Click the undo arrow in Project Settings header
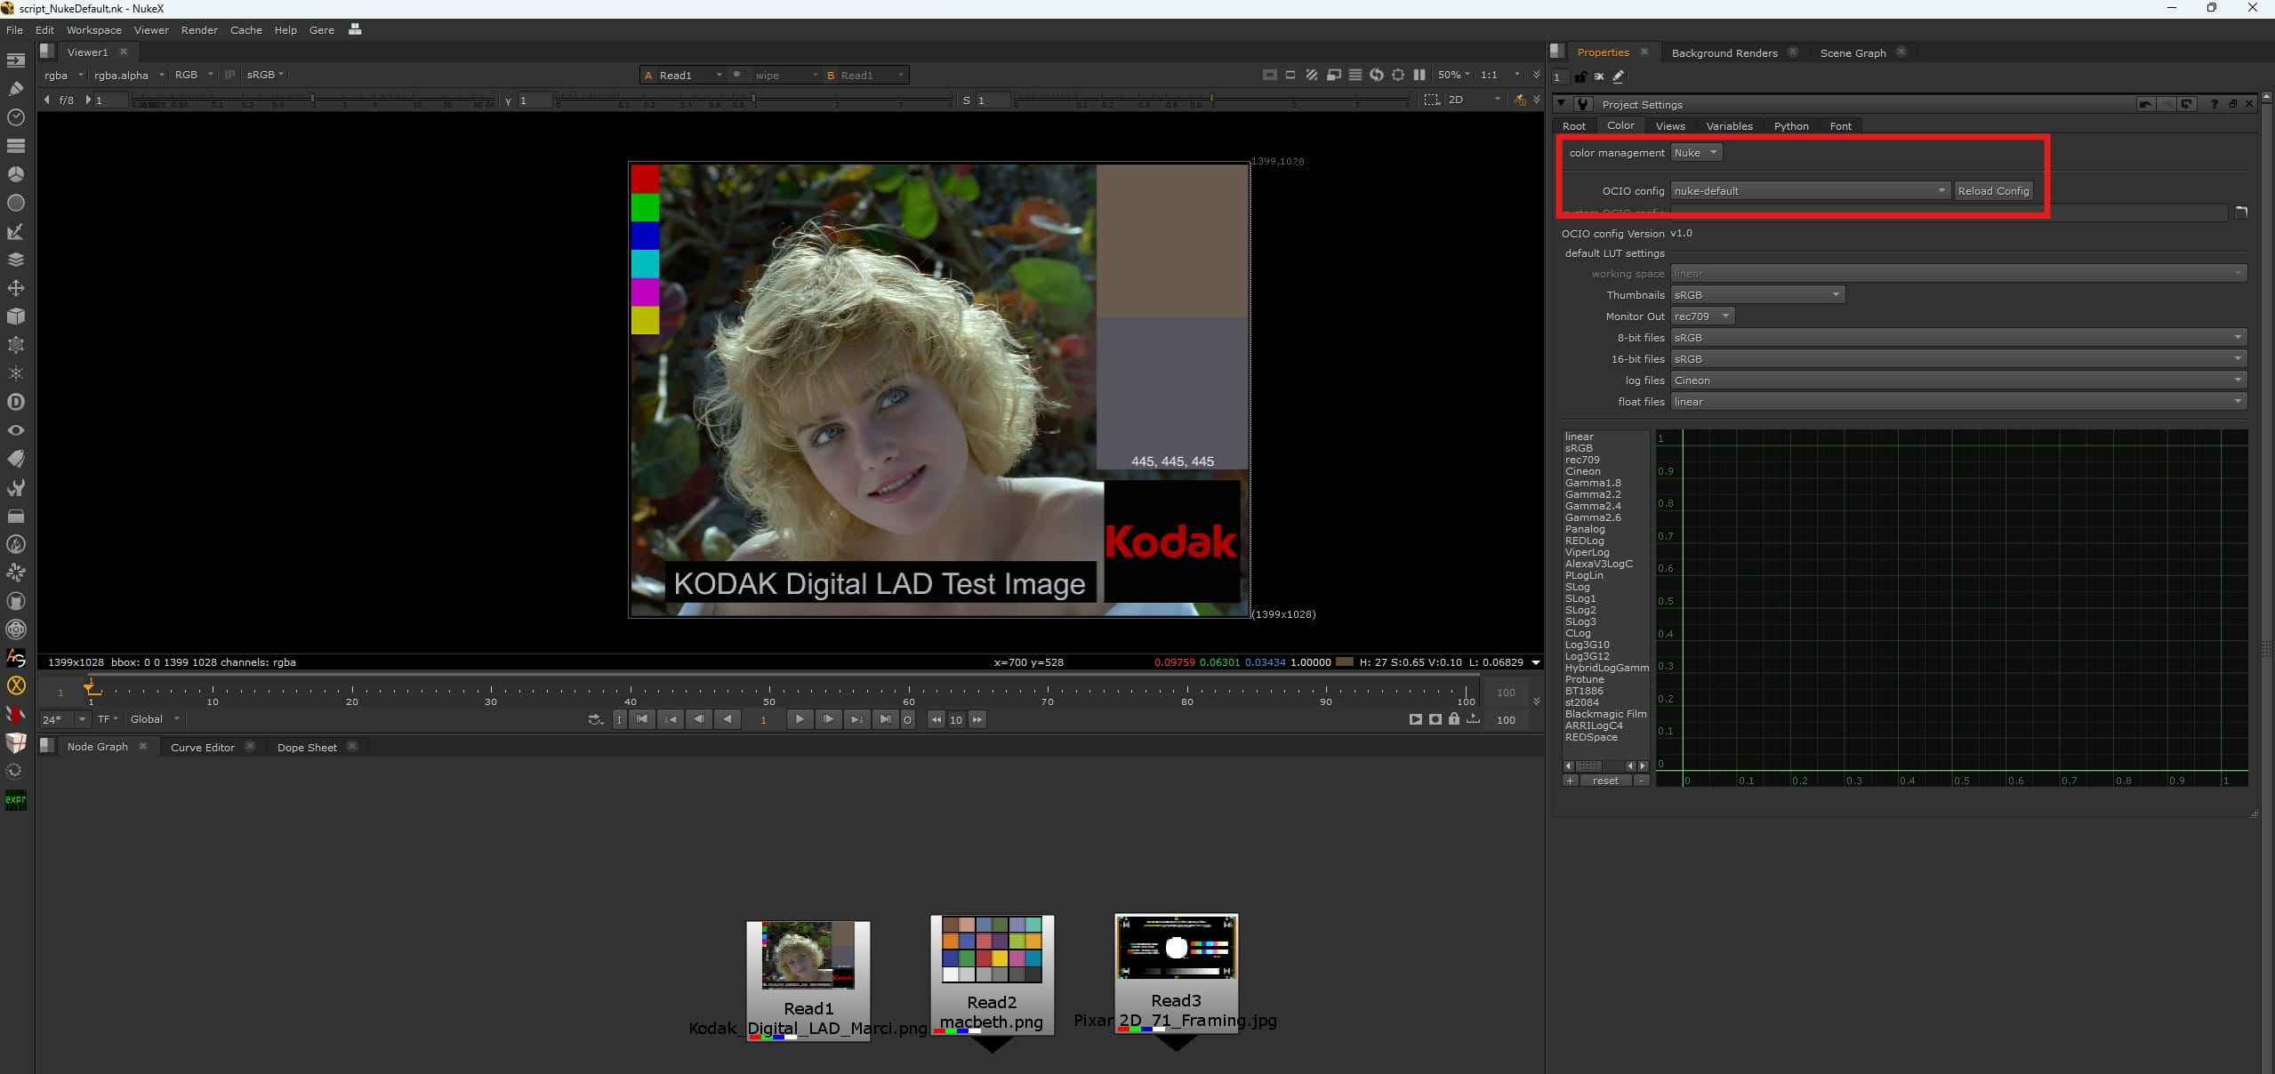Viewport: 2275px width, 1074px height. [2145, 104]
